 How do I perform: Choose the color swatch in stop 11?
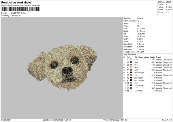click(x=131, y=85)
